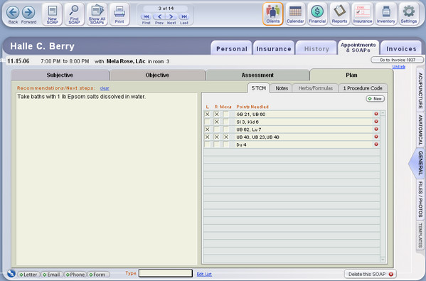The width and height of the screenshot is (426, 281).
Task: Open the ANATOMICAL side tab
Action: coord(420,130)
